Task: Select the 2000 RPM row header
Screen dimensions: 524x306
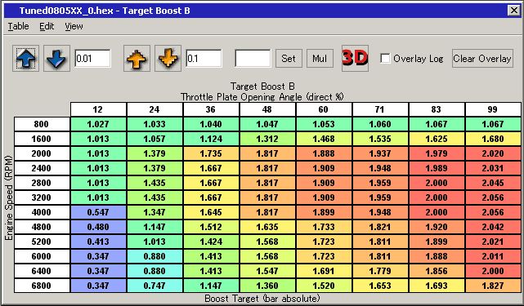Action: click(42, 153)
